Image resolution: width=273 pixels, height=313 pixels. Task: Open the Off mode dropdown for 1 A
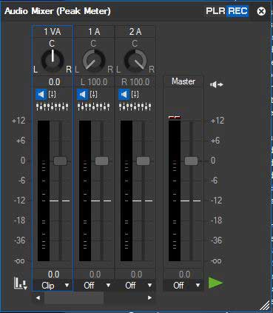(94, 286)
